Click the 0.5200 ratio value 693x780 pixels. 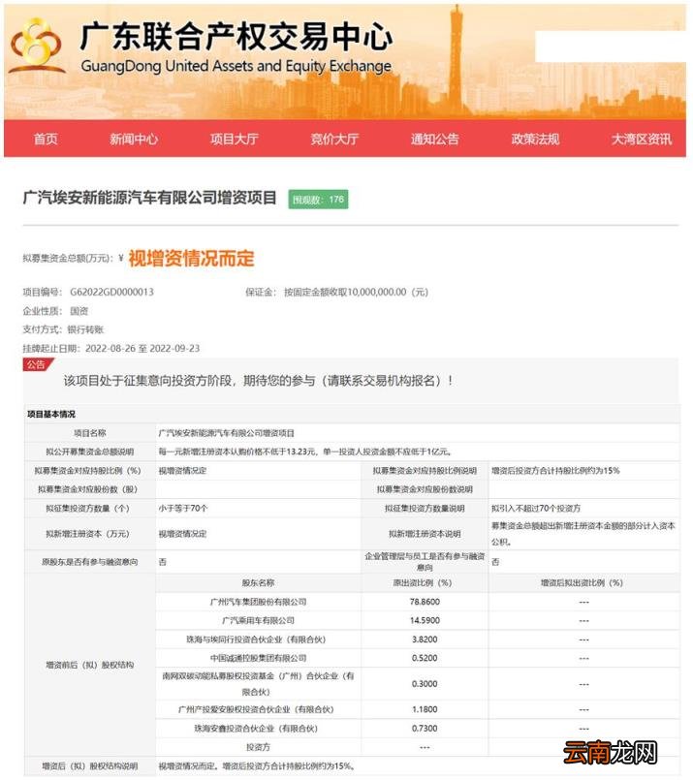coord(425,658)
